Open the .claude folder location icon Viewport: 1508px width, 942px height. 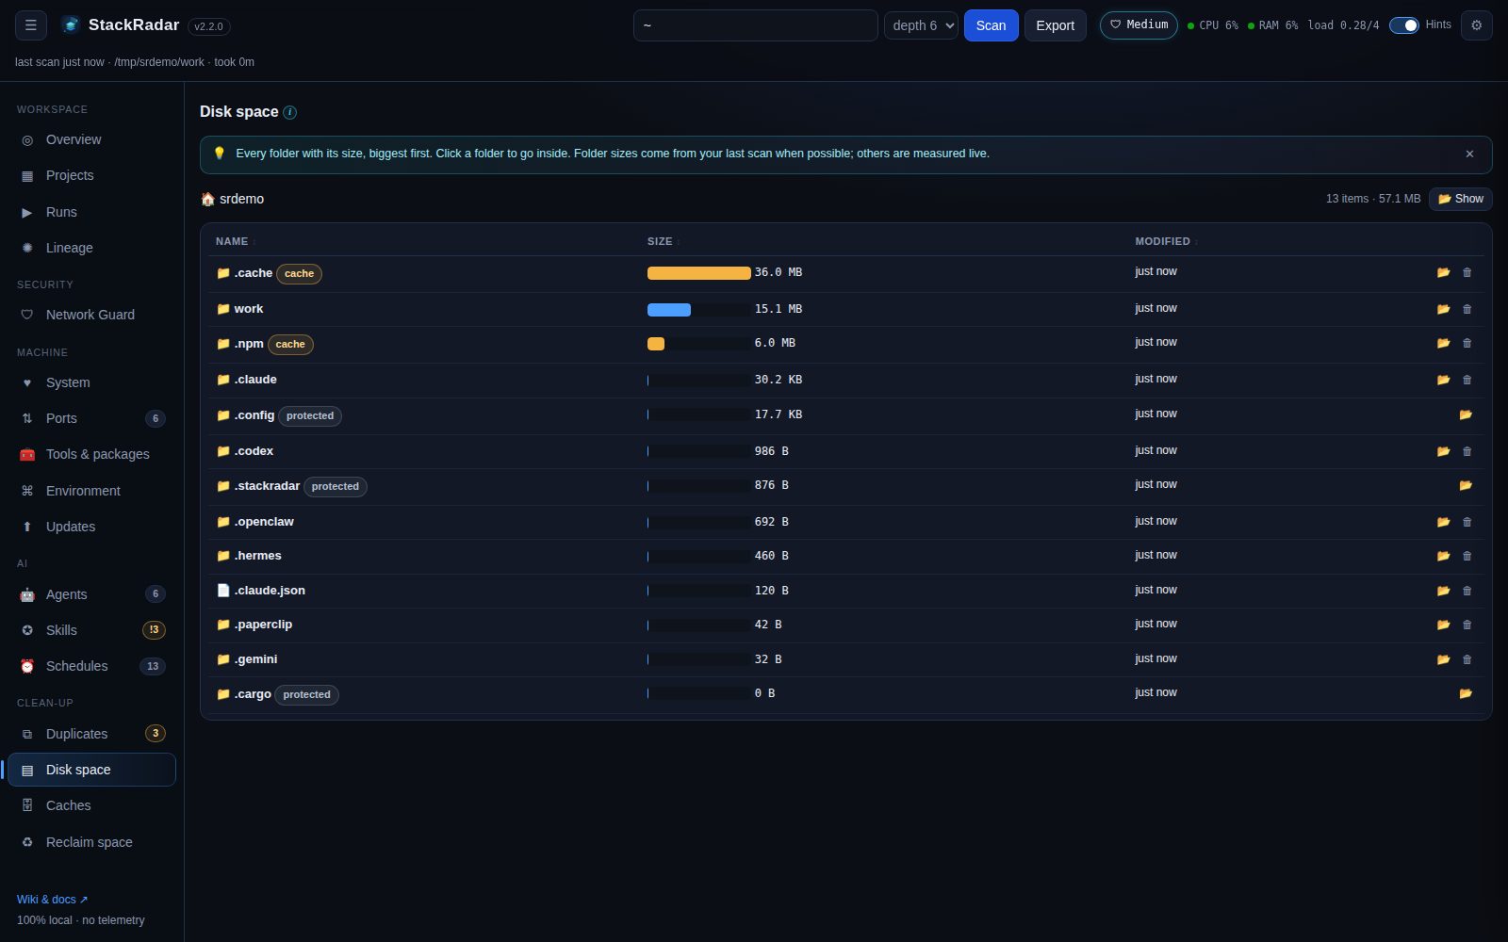[1443, 380]
